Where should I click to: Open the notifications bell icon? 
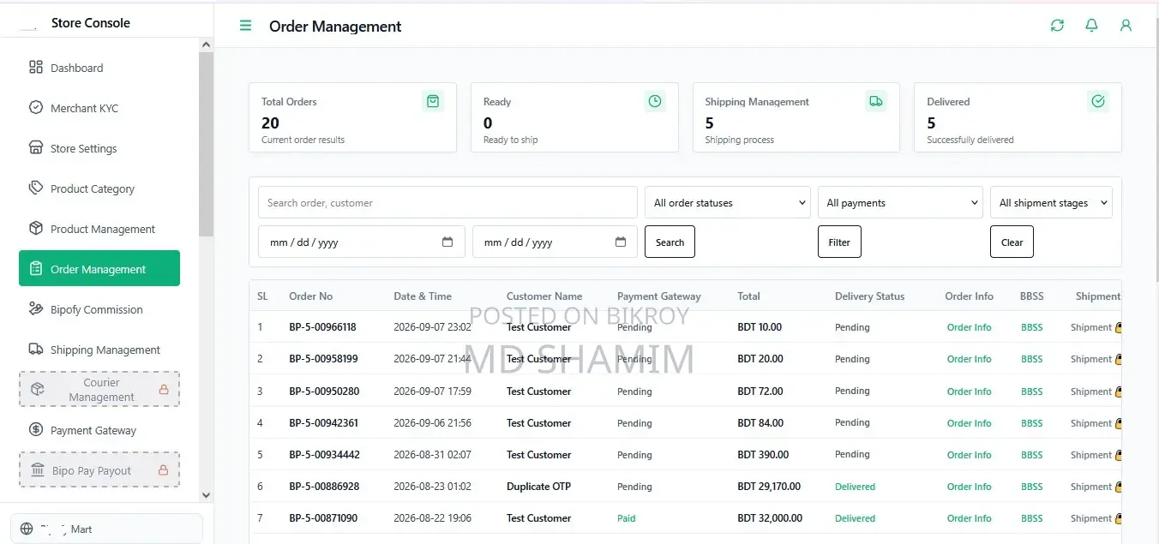click(1091, 26)
